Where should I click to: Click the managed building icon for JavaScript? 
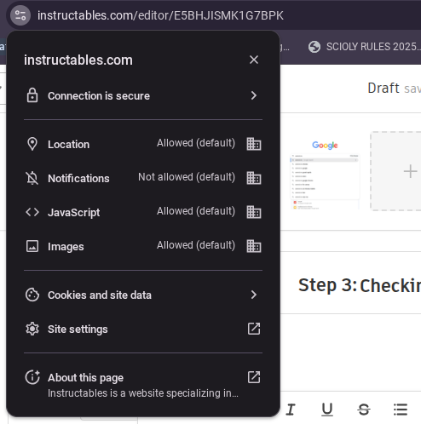click(254, 212)
